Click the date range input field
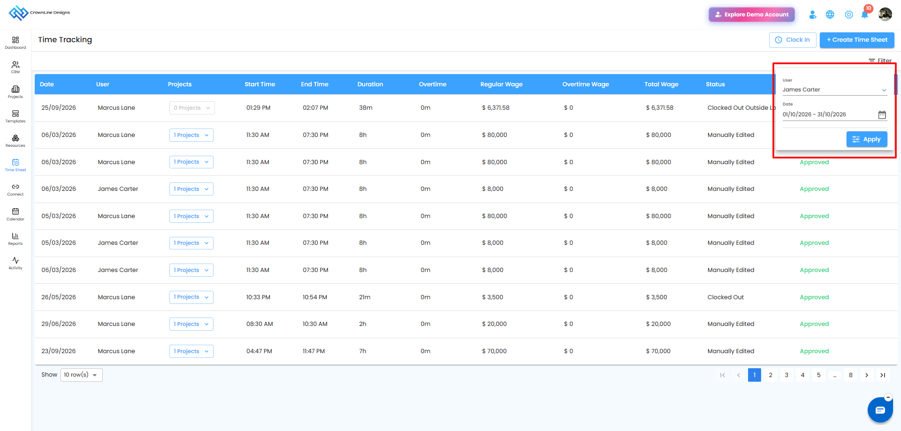Image resolution: width=901 pixels, height=431 pixels. coord(828,114)
